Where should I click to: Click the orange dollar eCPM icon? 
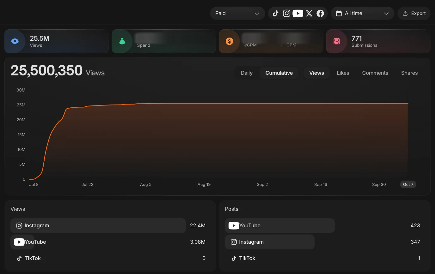[230, 41]
